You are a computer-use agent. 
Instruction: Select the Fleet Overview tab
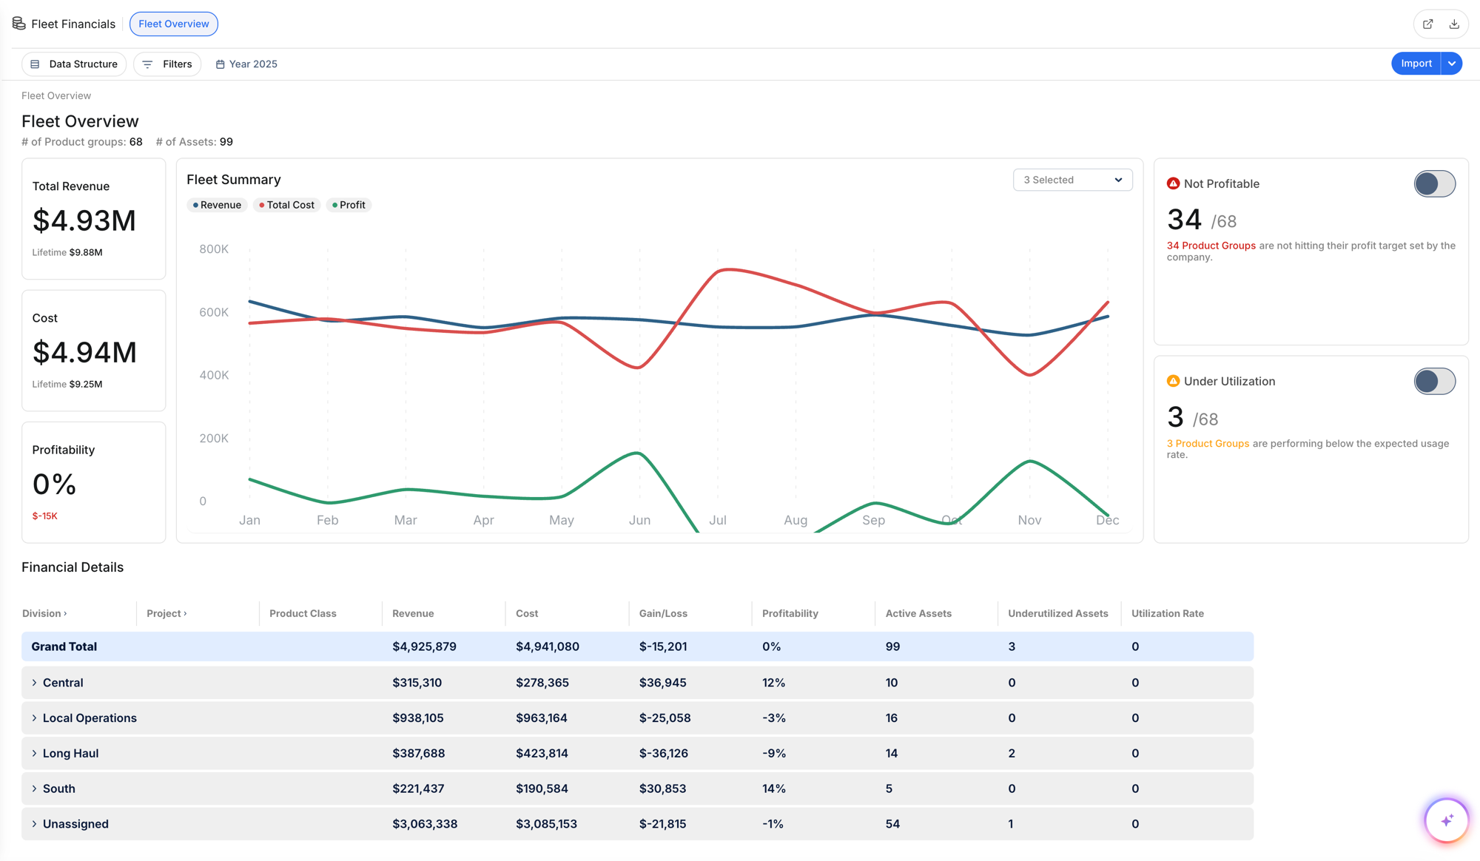173,23
